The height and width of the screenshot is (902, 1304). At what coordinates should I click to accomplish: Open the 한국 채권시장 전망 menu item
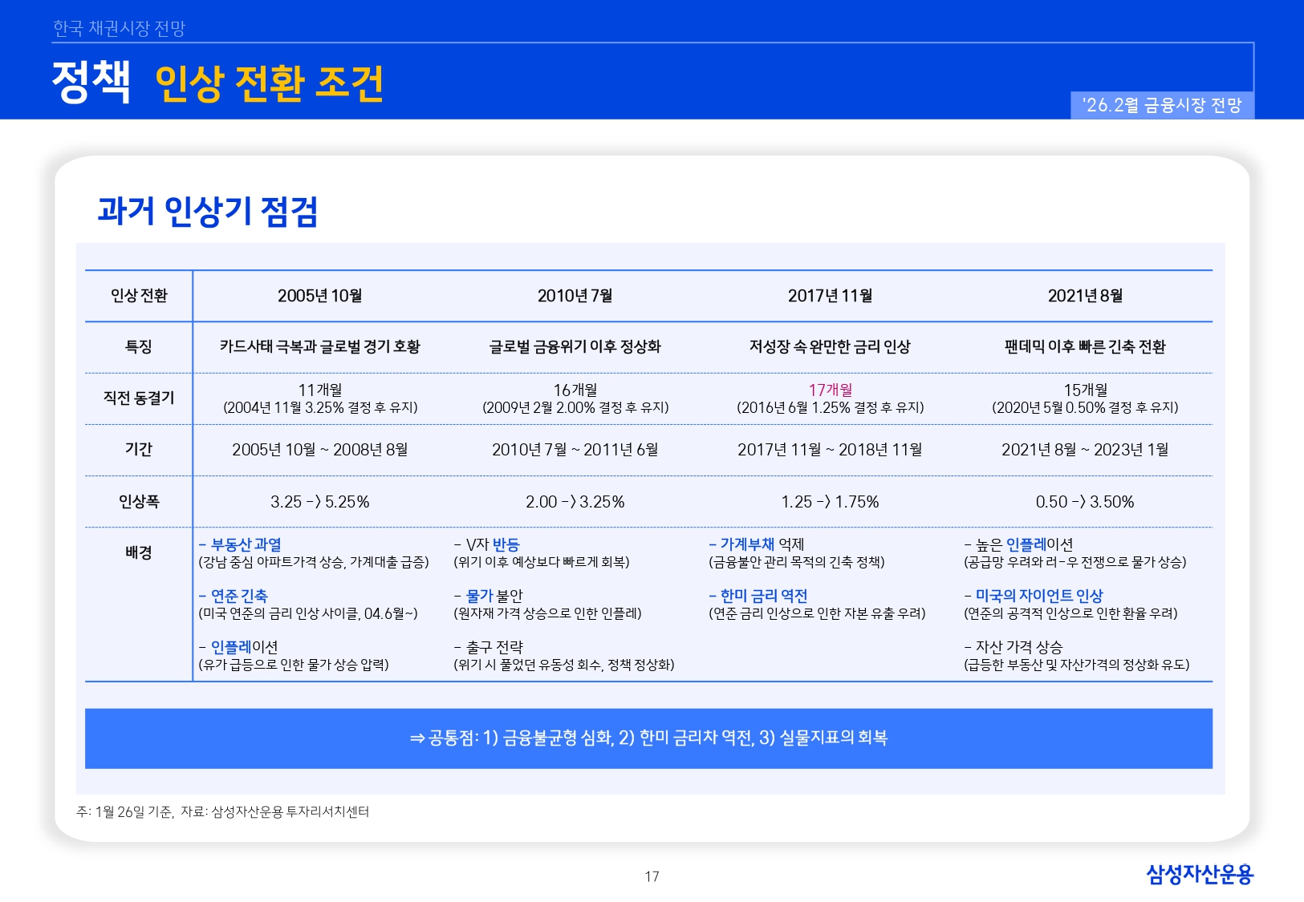(x=118, y=26)
